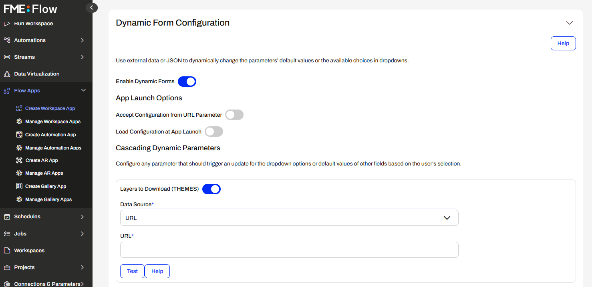Go to the Workspaces page

click(x=29, y=251)
